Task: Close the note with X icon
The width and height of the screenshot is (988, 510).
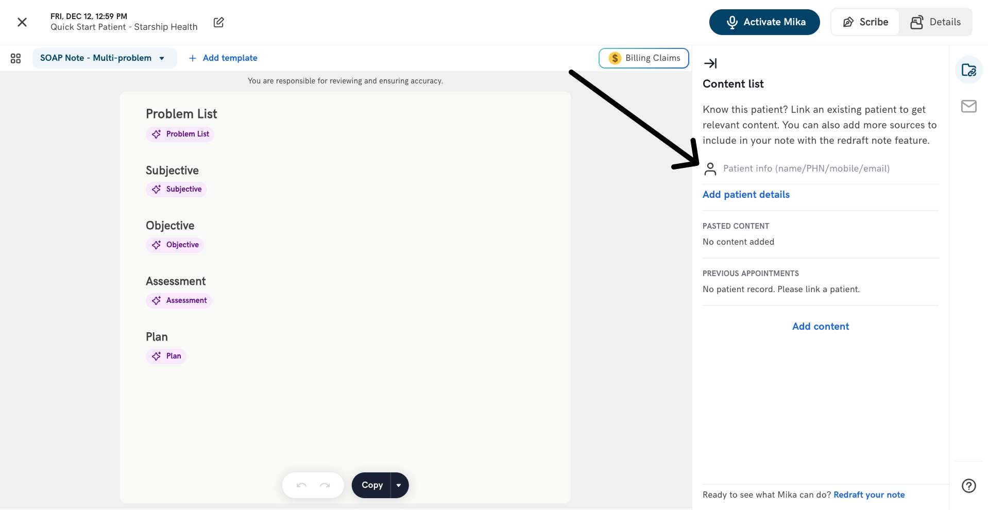Action: point(22,22)
